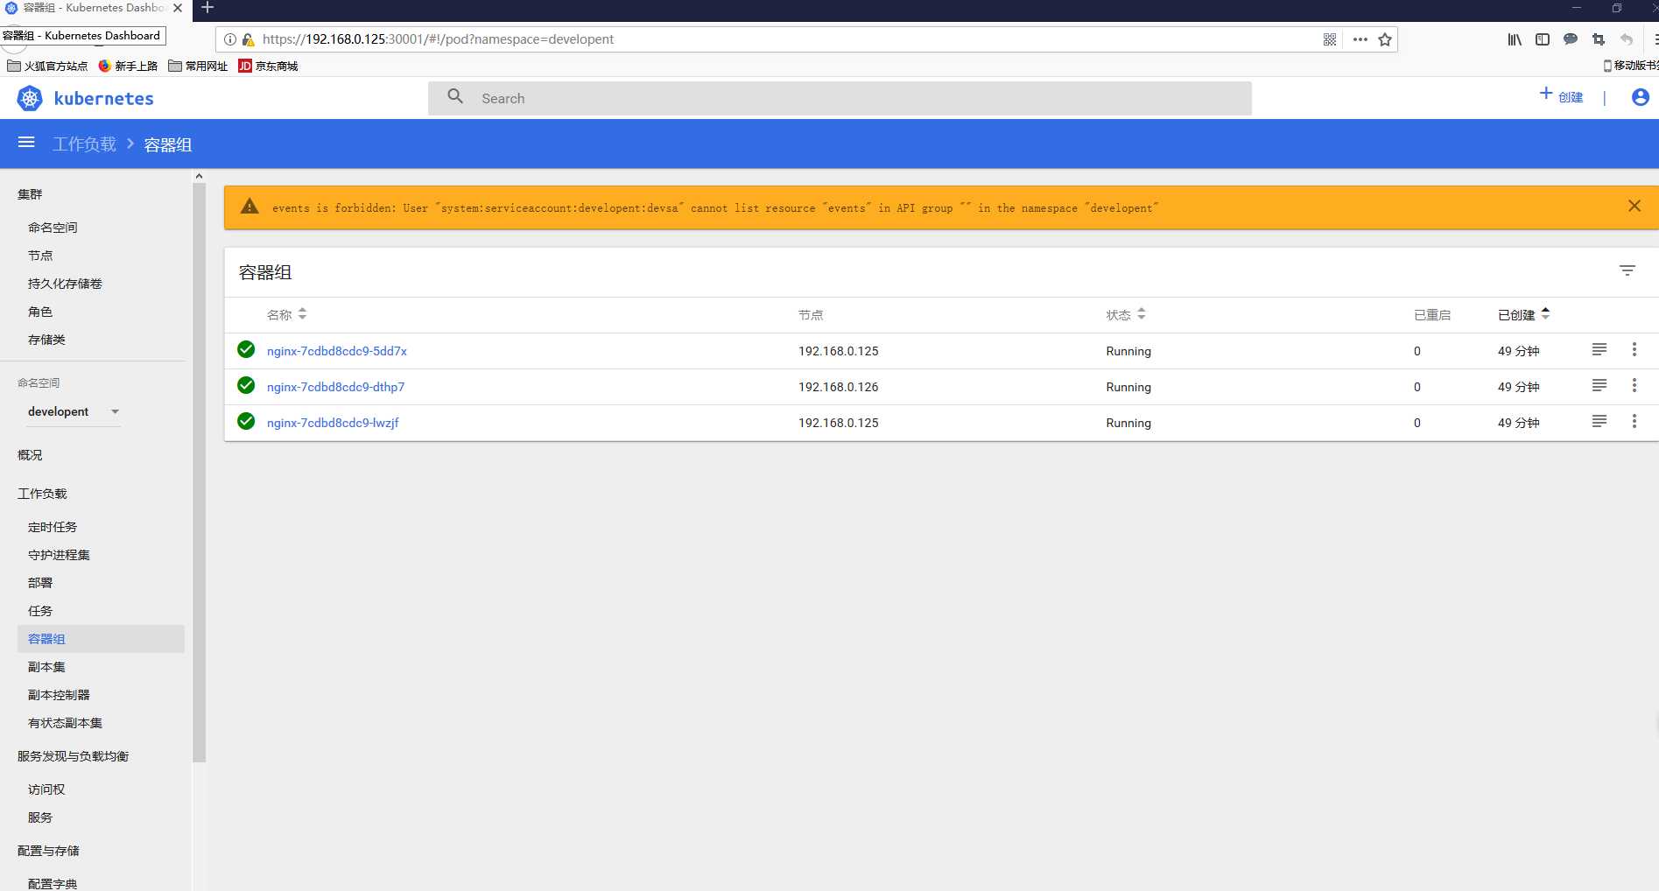Click status check icon of nginx-7cdbd8cdc9-lwzjf
The height and width of the screenshot is (891, 1659).
(x=246, y=421)
